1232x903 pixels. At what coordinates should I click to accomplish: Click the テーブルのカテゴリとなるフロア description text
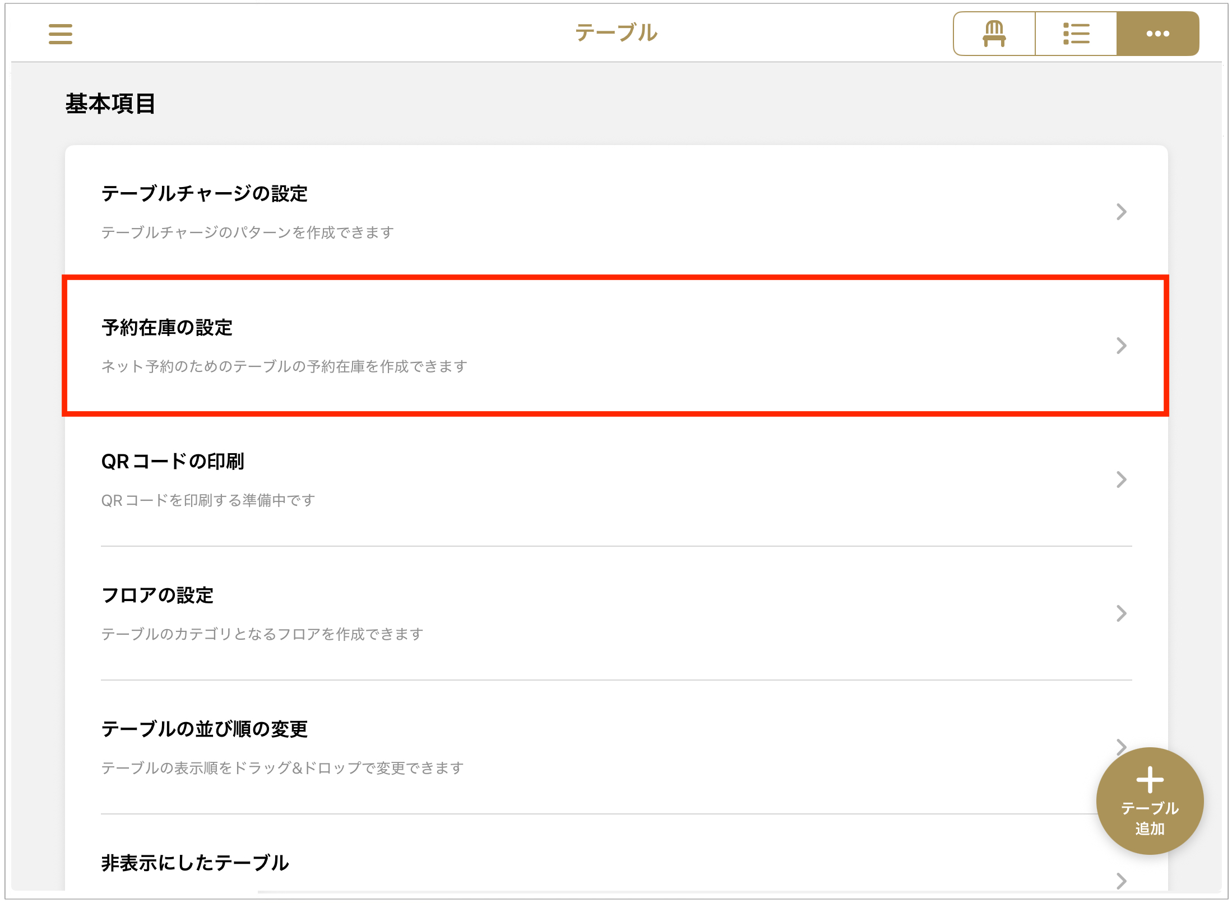point(262,634)
